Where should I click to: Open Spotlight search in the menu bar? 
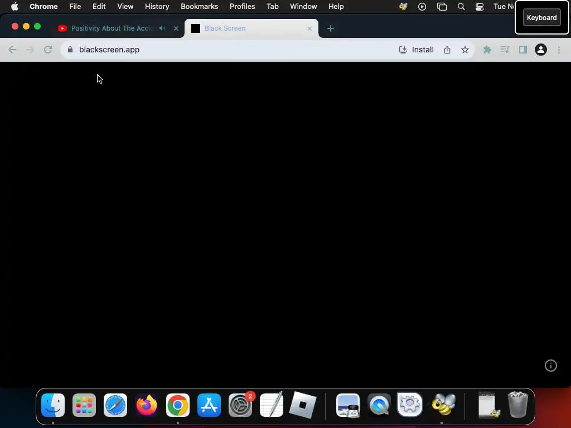pos(461,7)
